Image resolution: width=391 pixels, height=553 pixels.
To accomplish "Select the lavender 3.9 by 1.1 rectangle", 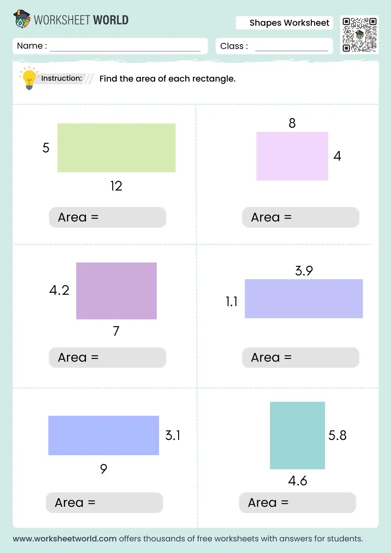I will tap(304, 299).
